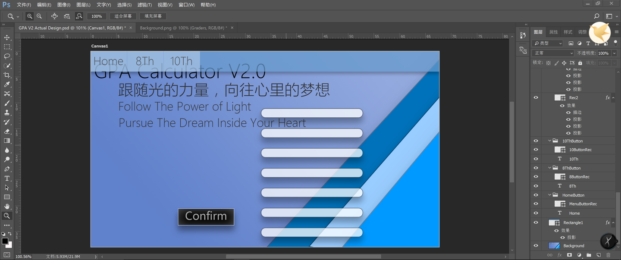The width and height of the screenshot is (621, 260).
Task: Hide the HomeButton group
Action: point(536,194)
